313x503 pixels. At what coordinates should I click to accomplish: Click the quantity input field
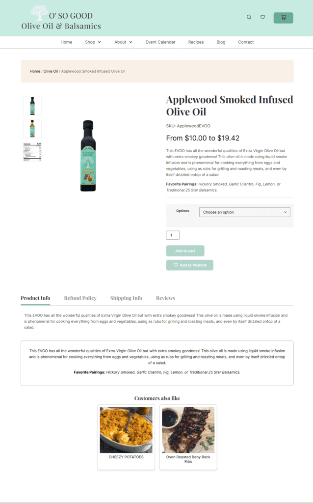click(173, 235)
